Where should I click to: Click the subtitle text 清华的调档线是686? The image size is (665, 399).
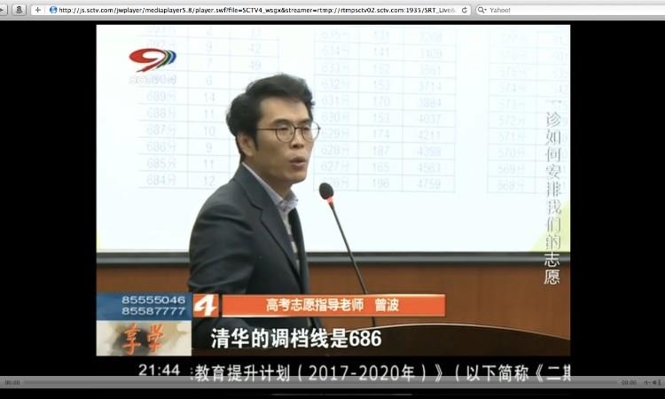(x=295, y=338)
